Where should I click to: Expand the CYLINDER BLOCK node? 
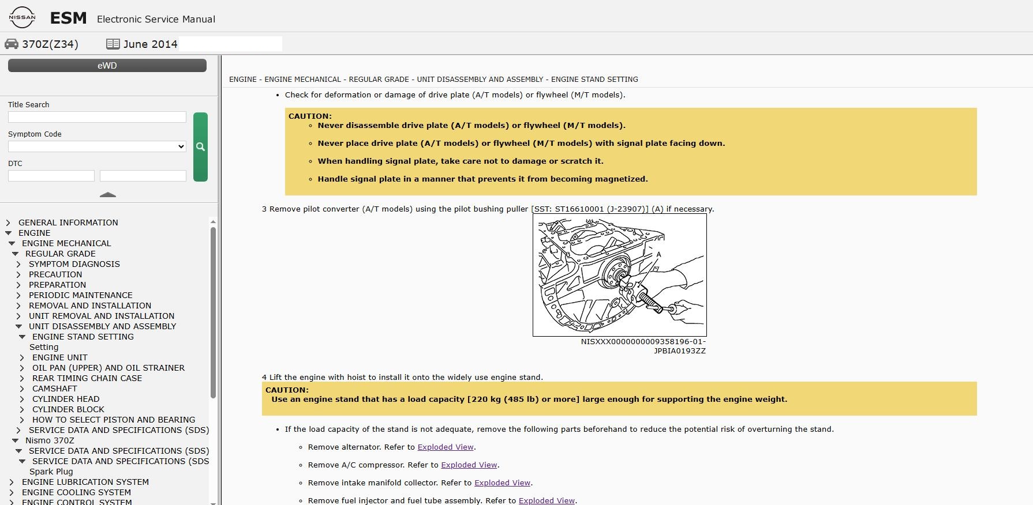(x=22, y=409)
